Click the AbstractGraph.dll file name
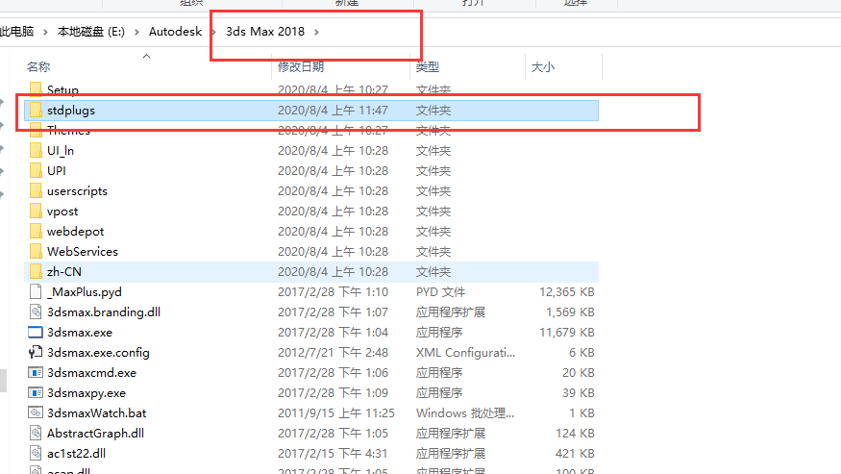This screenshot has height=474, width=841. click(x=95, y=434)
